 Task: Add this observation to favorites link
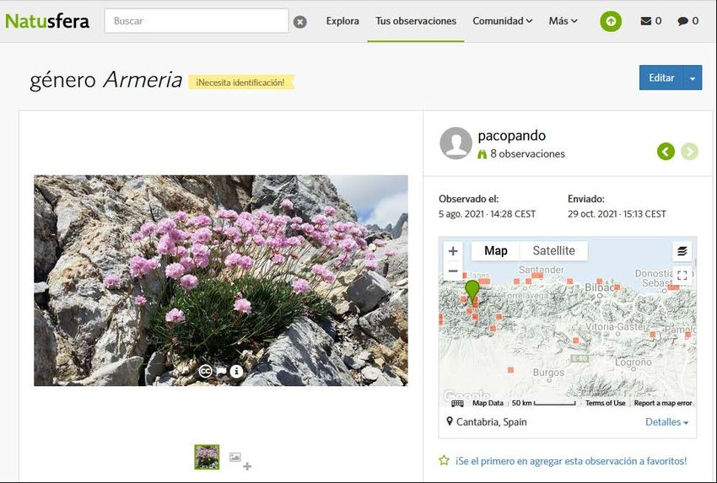click(570, 461)
